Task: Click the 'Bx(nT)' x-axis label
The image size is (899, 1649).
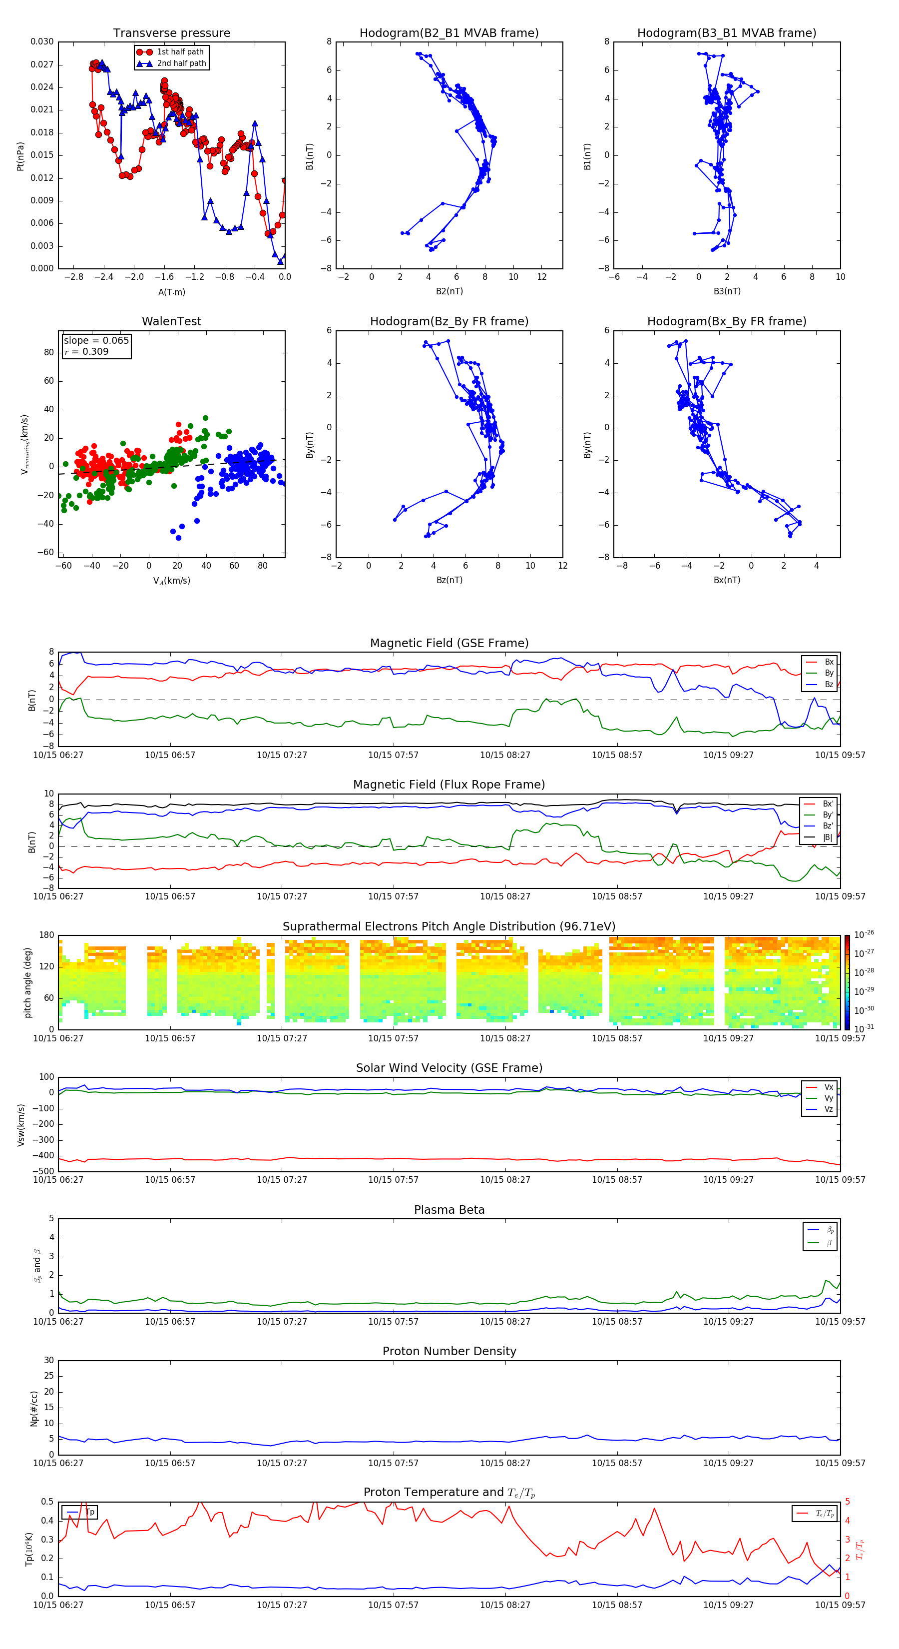Action: tap(727, 580)
